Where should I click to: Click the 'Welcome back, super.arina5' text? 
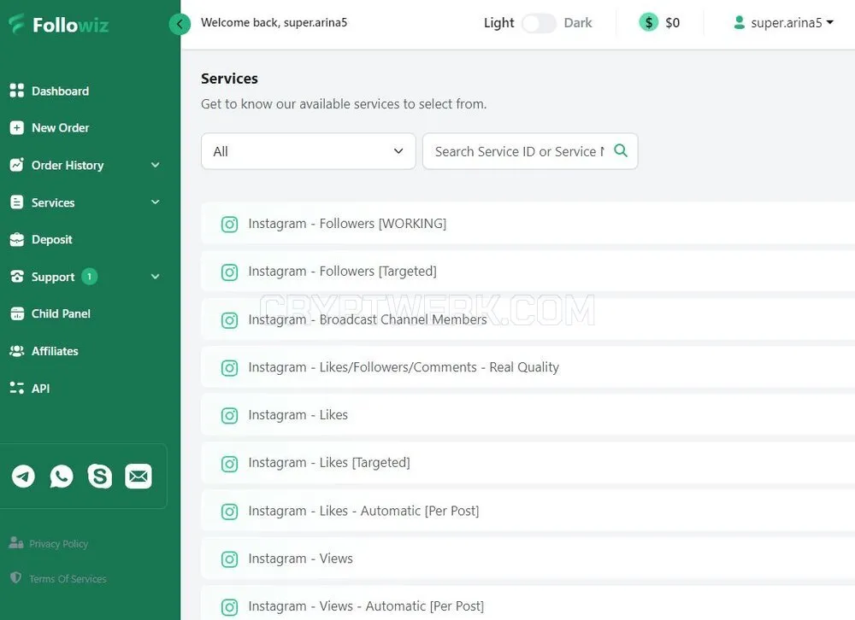tap(274, 23)
